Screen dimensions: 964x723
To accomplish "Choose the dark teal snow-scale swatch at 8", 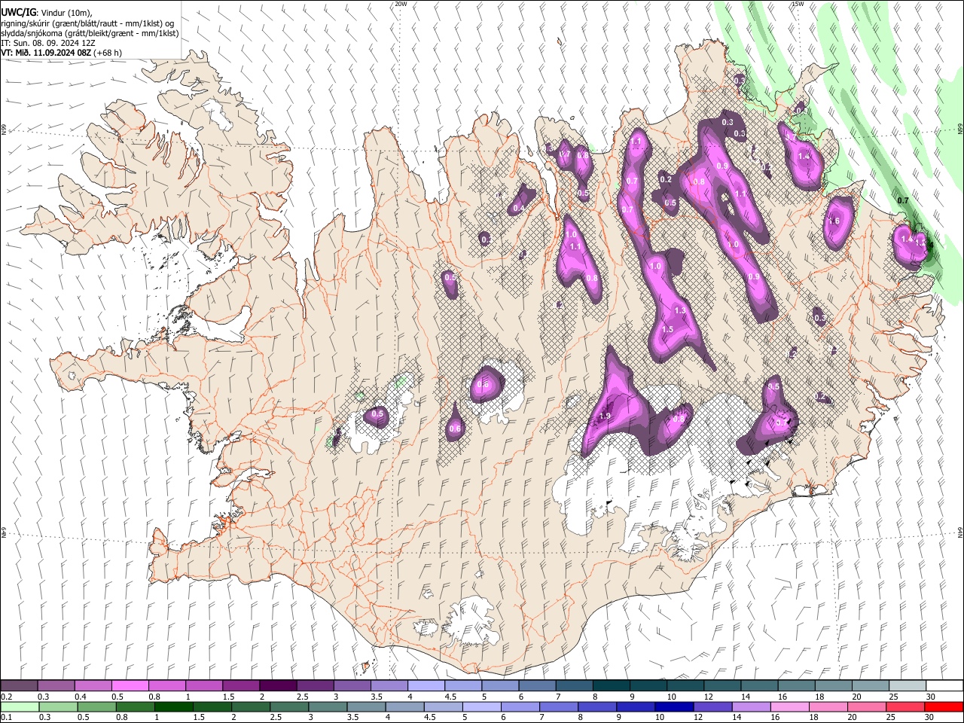I will (x=612, y=686).
